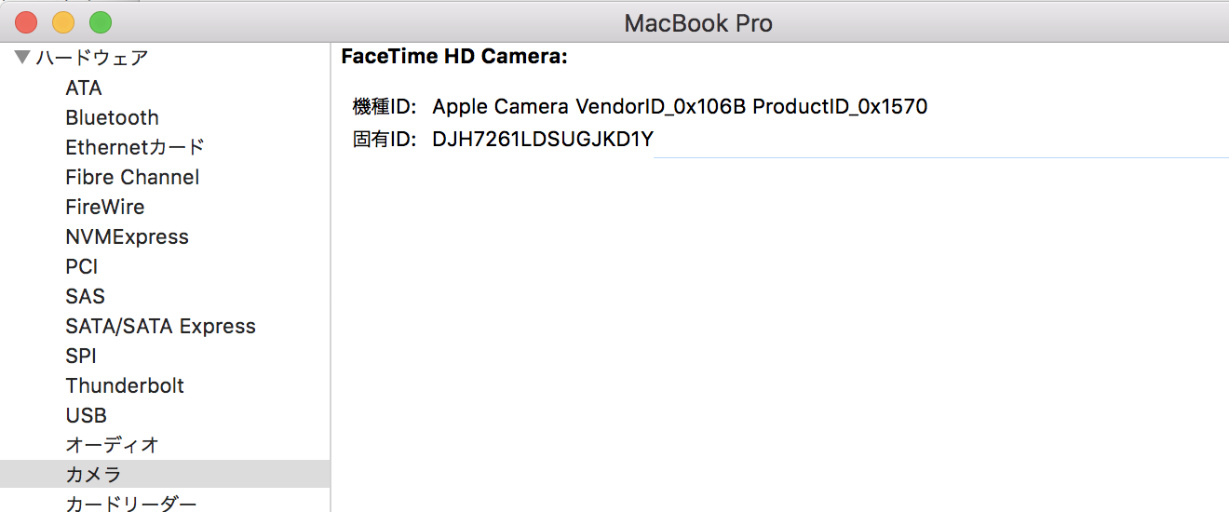Select NVMExpress in the sidebar
Image resolution: width=1229 pixels, height=512 pixels.
pyautogui.click(x=127, y=237)
